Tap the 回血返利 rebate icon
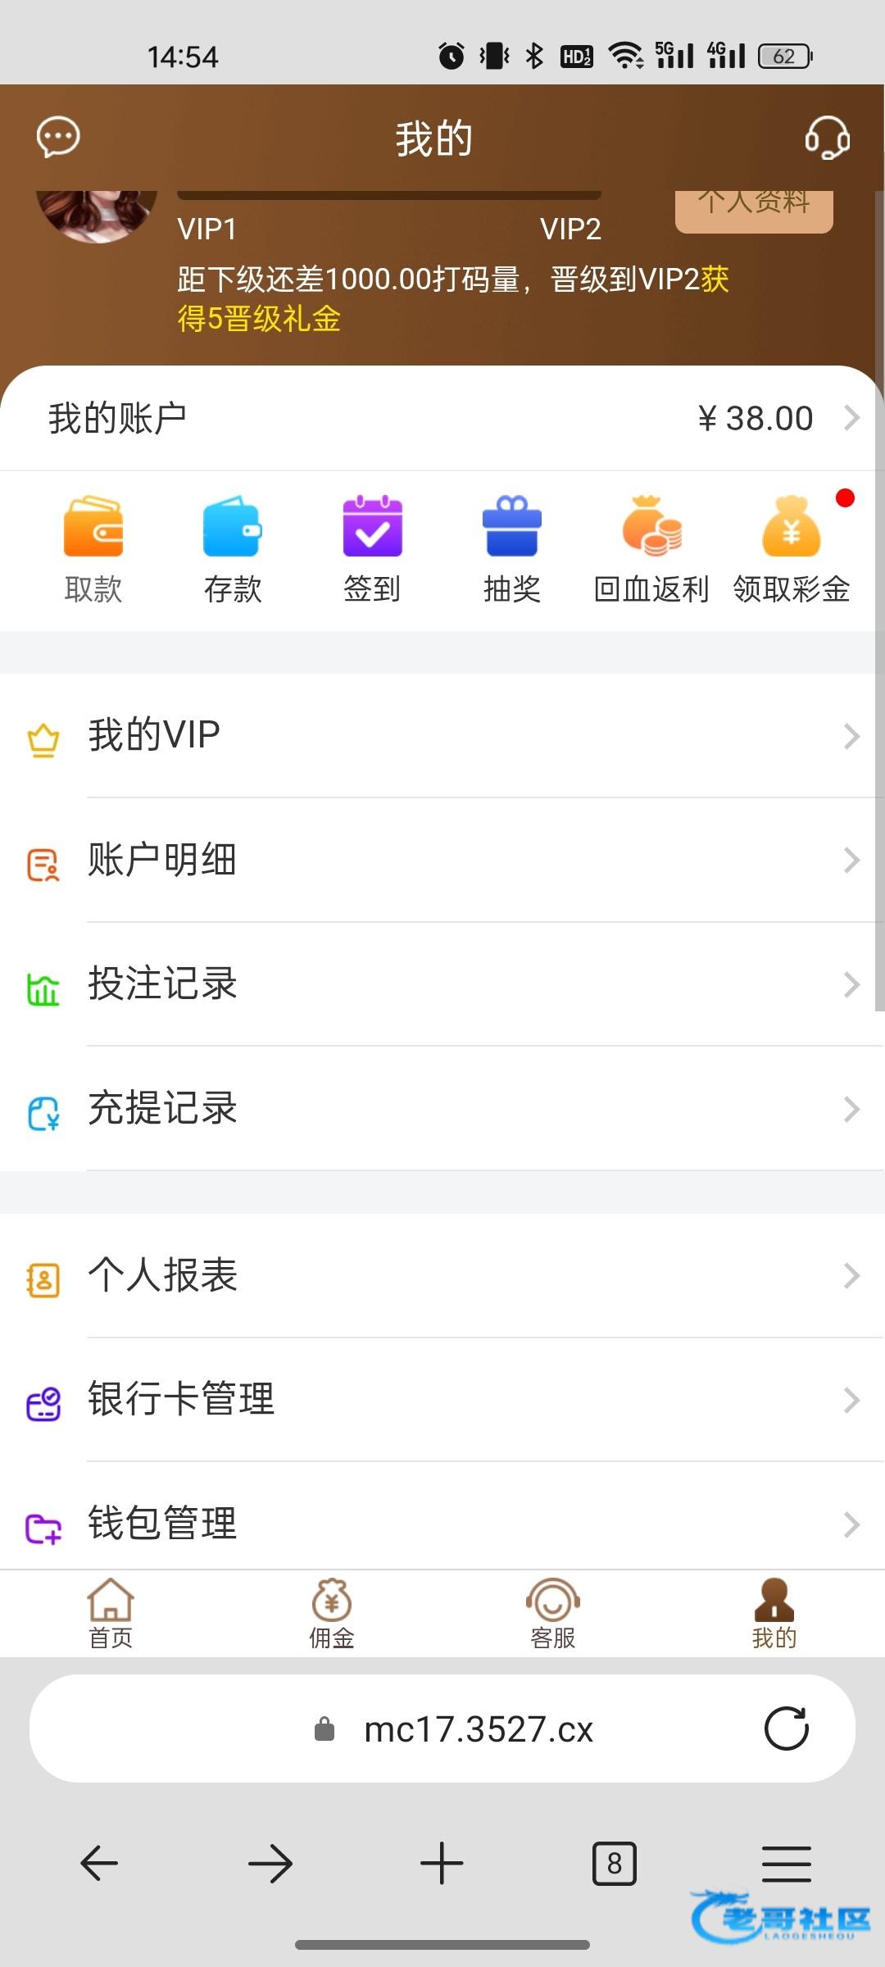The width and height of the screenshot is (885, 1967). tap(651, 528)
